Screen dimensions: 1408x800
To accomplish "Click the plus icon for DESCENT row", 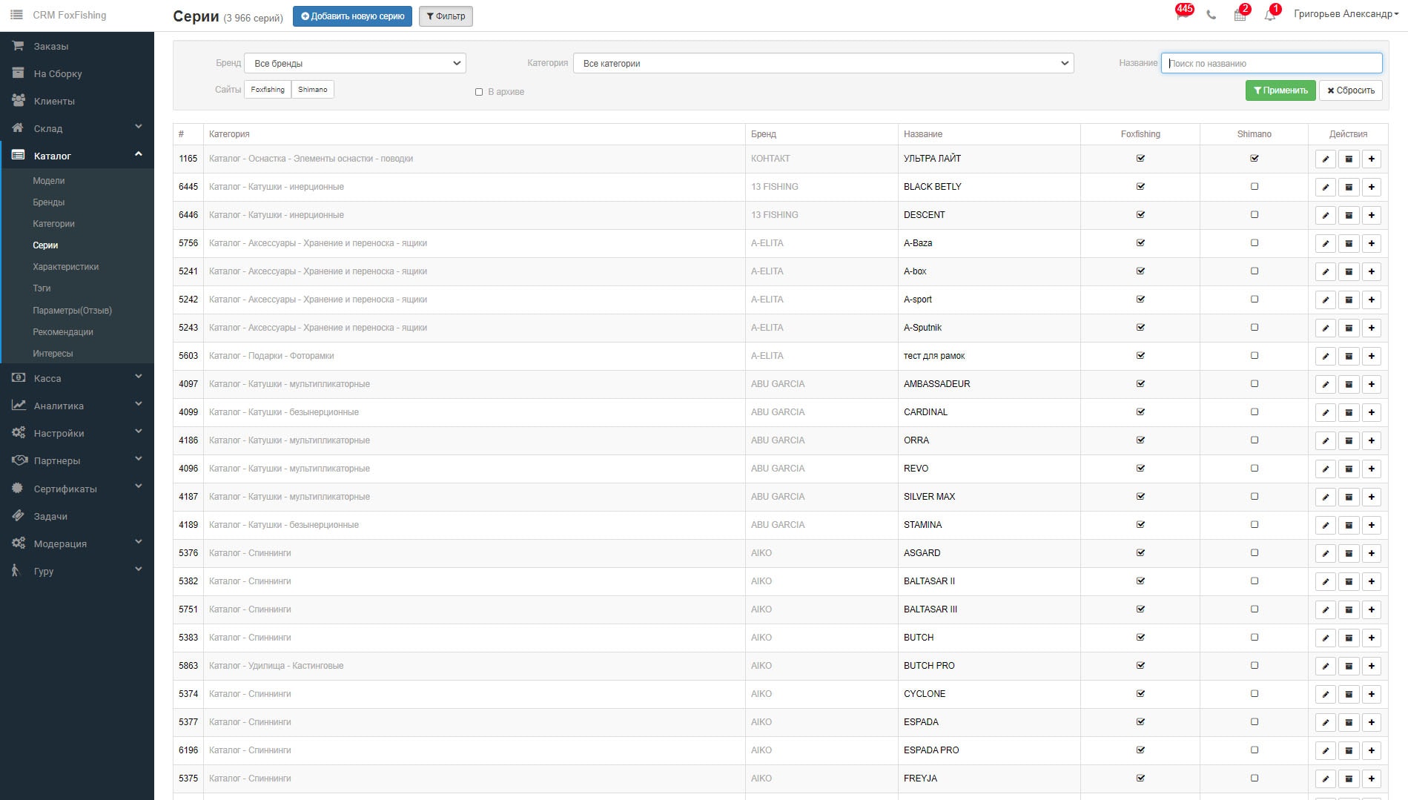I will 1372,215.
